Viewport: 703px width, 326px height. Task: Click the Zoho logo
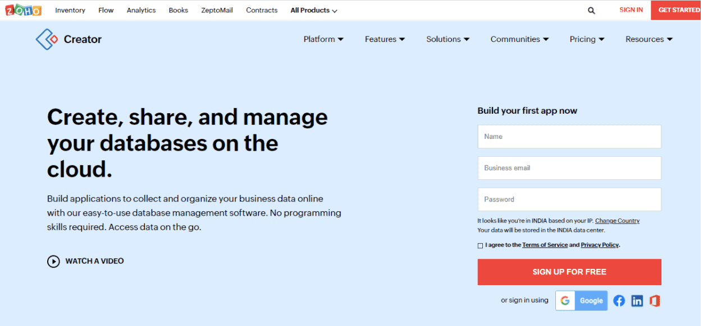24,10
